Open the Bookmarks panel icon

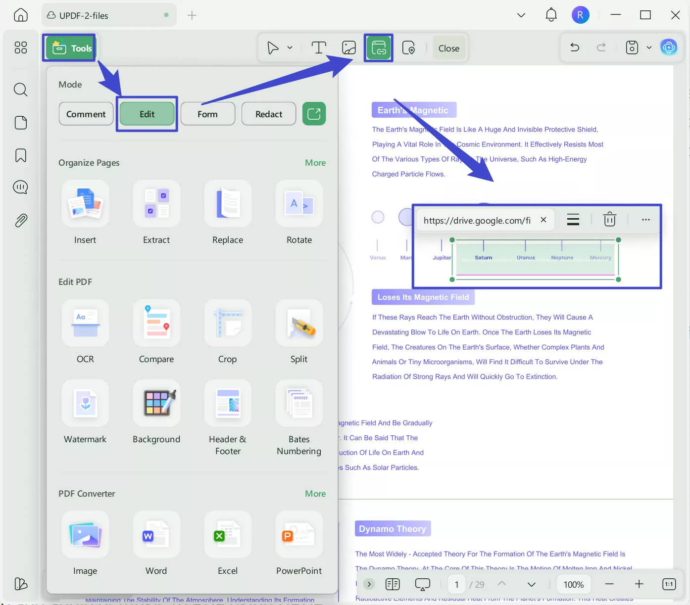[20, 155]
